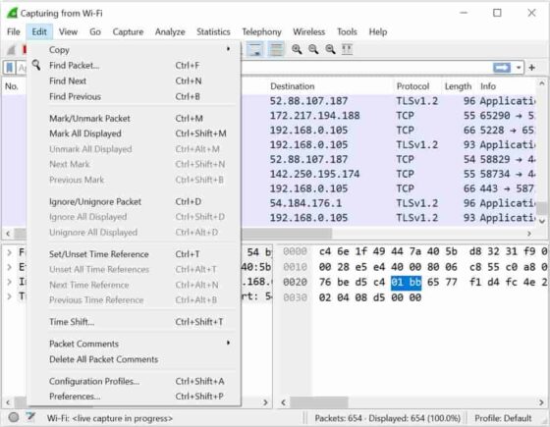This screenshot has width=550, height=427.
Task: Click highlighted hex bytes 01 bb
Action: (x=406, y=283)
